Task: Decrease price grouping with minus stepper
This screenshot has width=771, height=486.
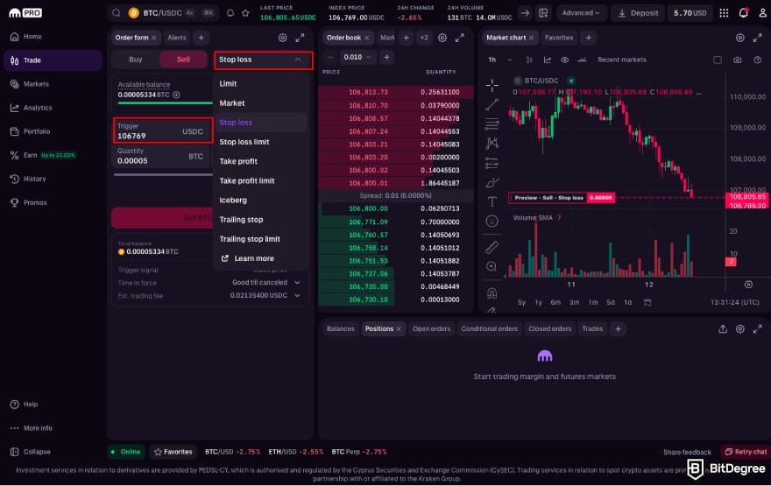Action: (x=330, y=57)
